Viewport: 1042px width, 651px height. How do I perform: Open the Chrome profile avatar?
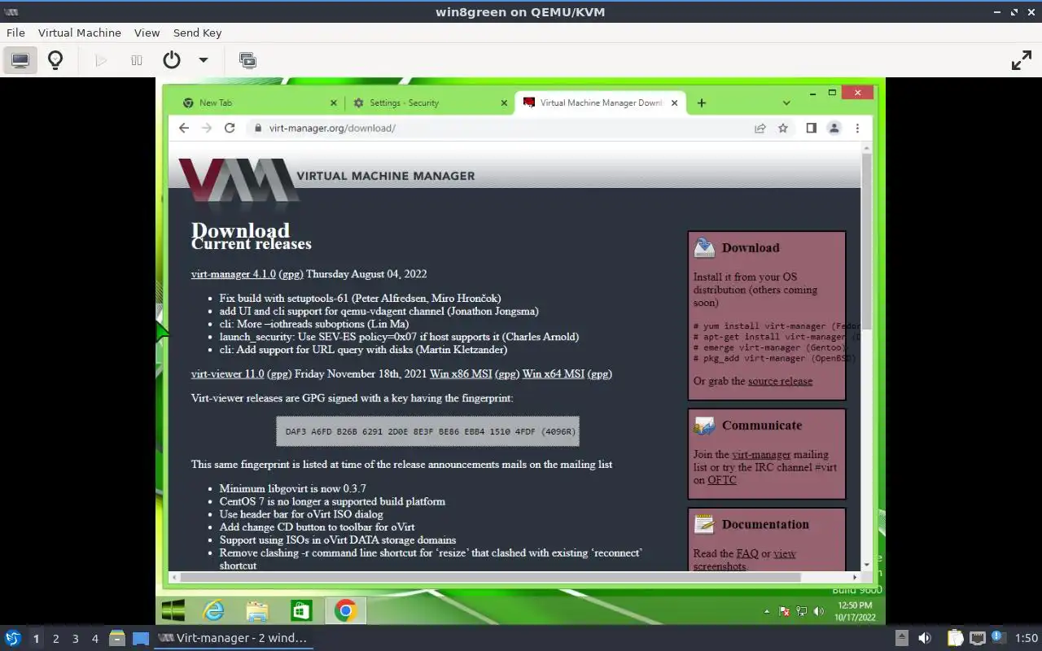pyautogui.click(x=834, y=128)
